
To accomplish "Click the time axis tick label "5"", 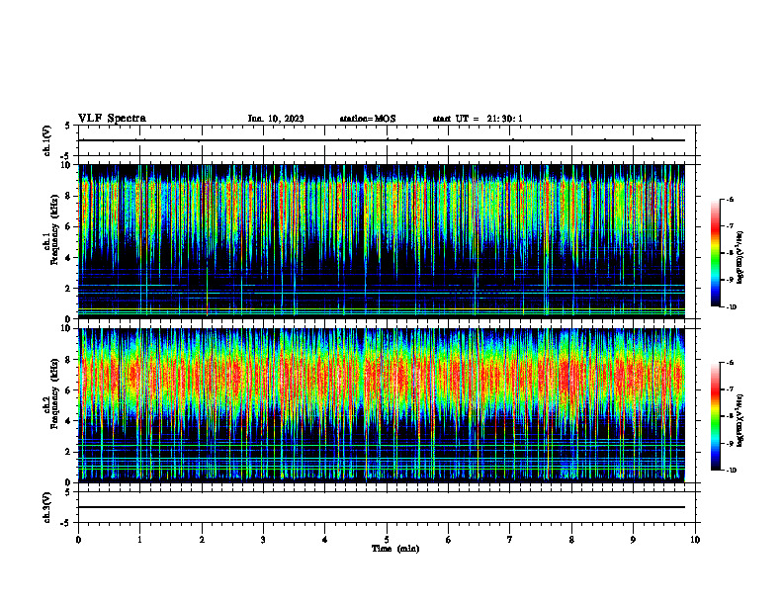I will pyautogui.click(x=387, y=540).
